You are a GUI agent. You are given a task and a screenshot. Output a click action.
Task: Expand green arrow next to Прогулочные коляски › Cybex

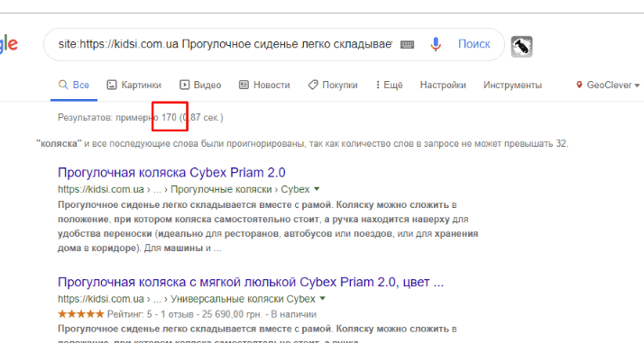(x=317, y=189)
